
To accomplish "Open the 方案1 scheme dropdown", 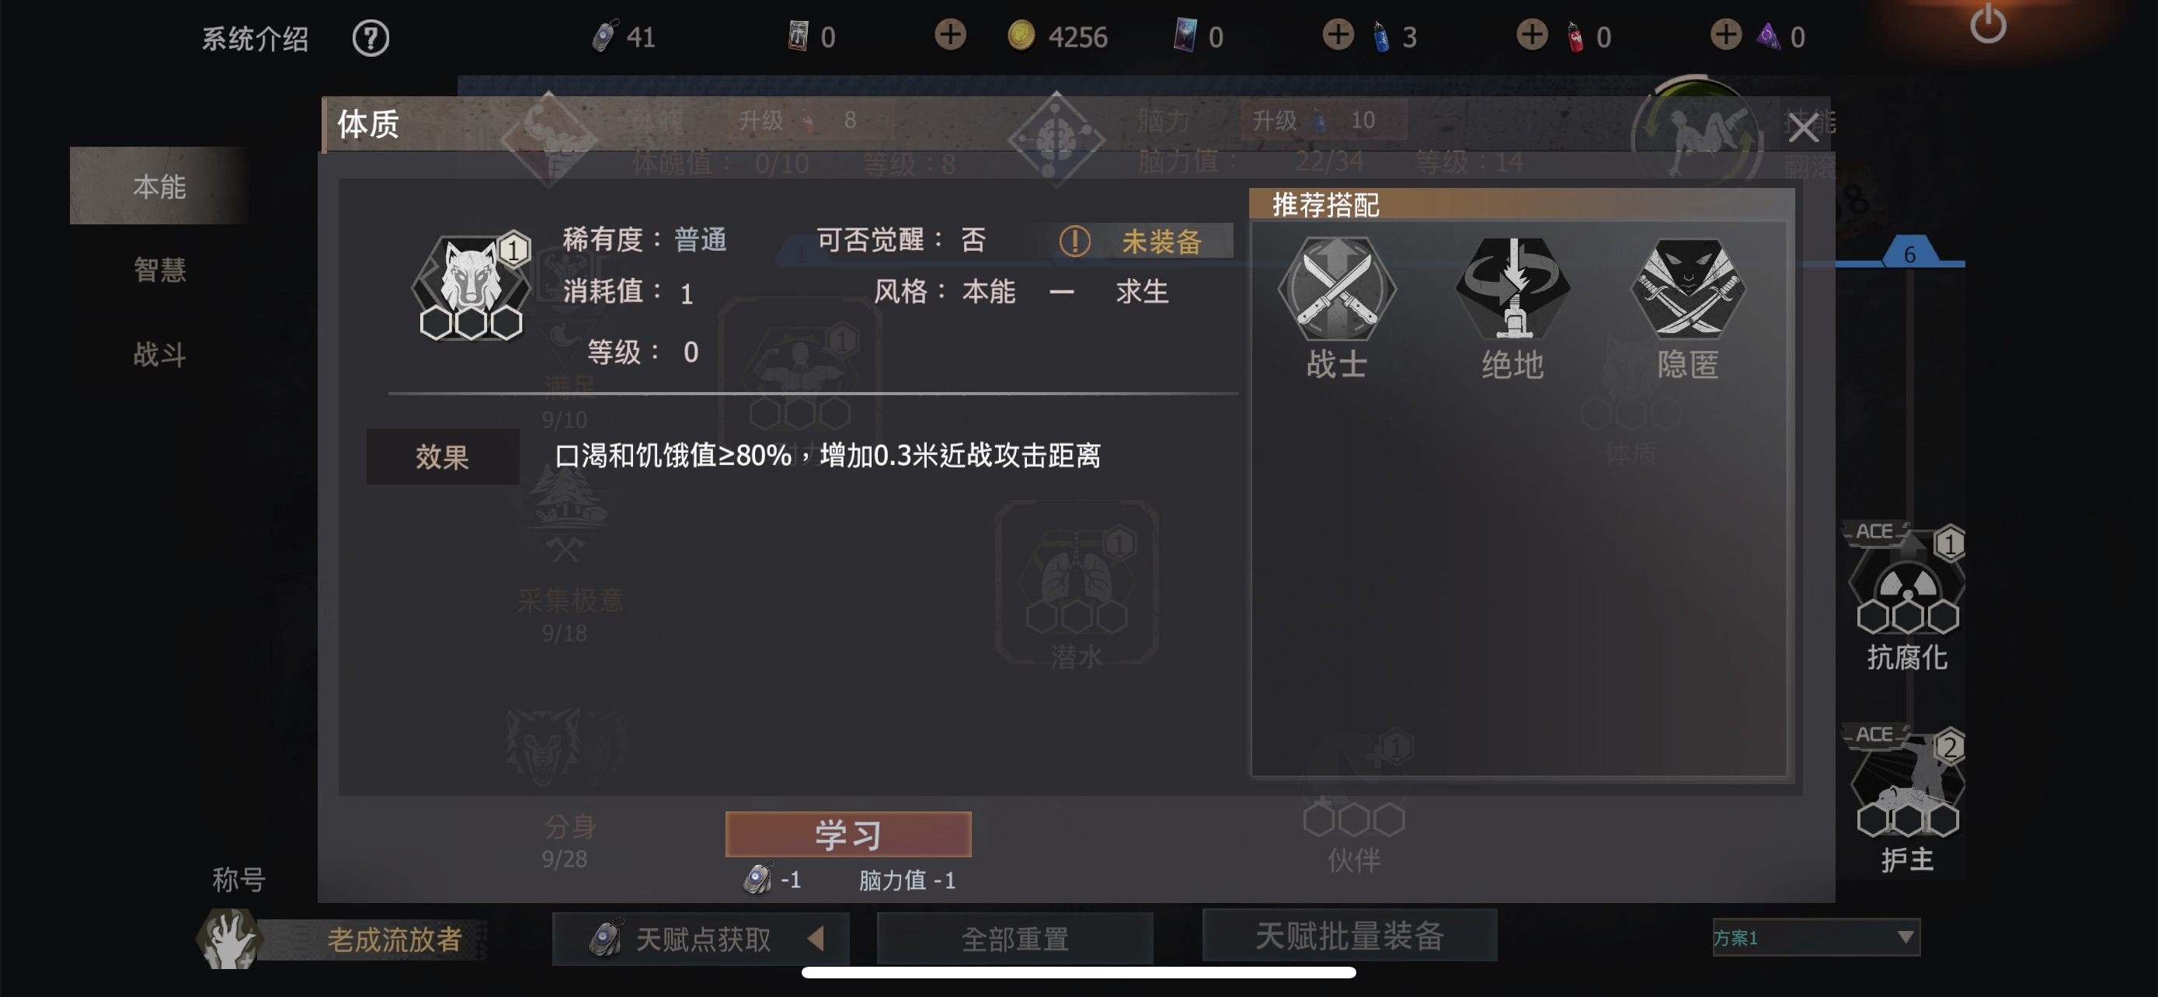I will coord(1815,936).
